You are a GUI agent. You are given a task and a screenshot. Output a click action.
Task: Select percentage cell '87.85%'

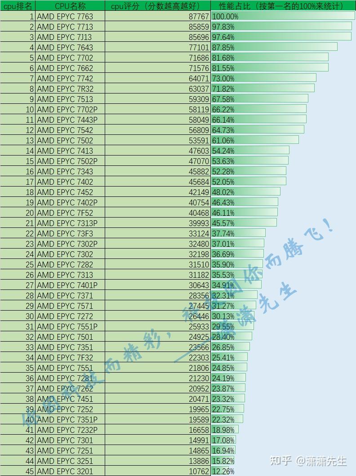click(x=283, y=47)
